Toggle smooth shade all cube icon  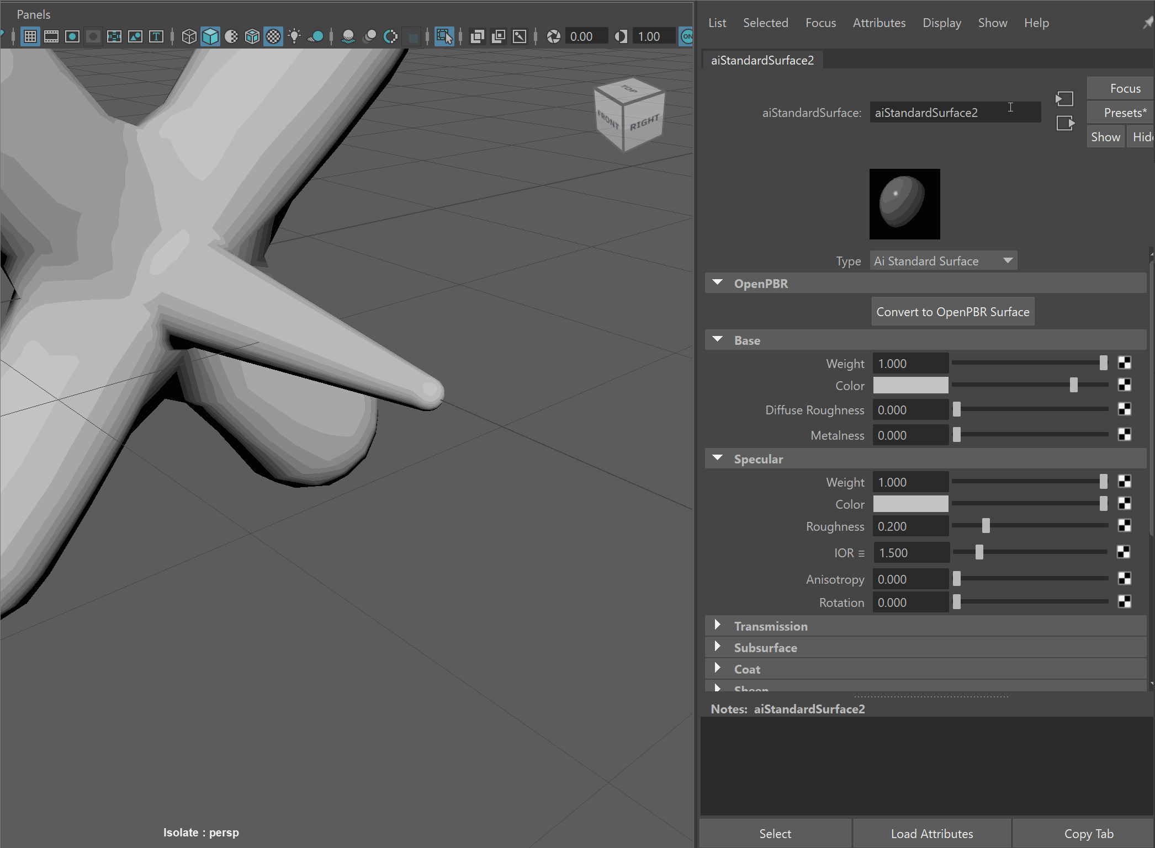pos(210,36)
